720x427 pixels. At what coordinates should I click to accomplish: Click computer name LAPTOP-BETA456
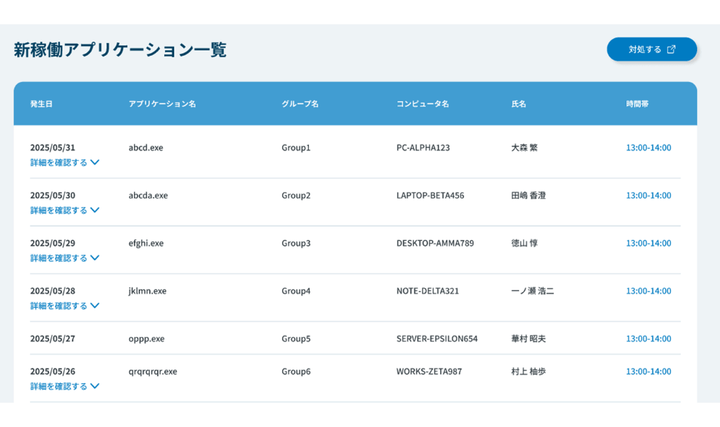(431, 196)
